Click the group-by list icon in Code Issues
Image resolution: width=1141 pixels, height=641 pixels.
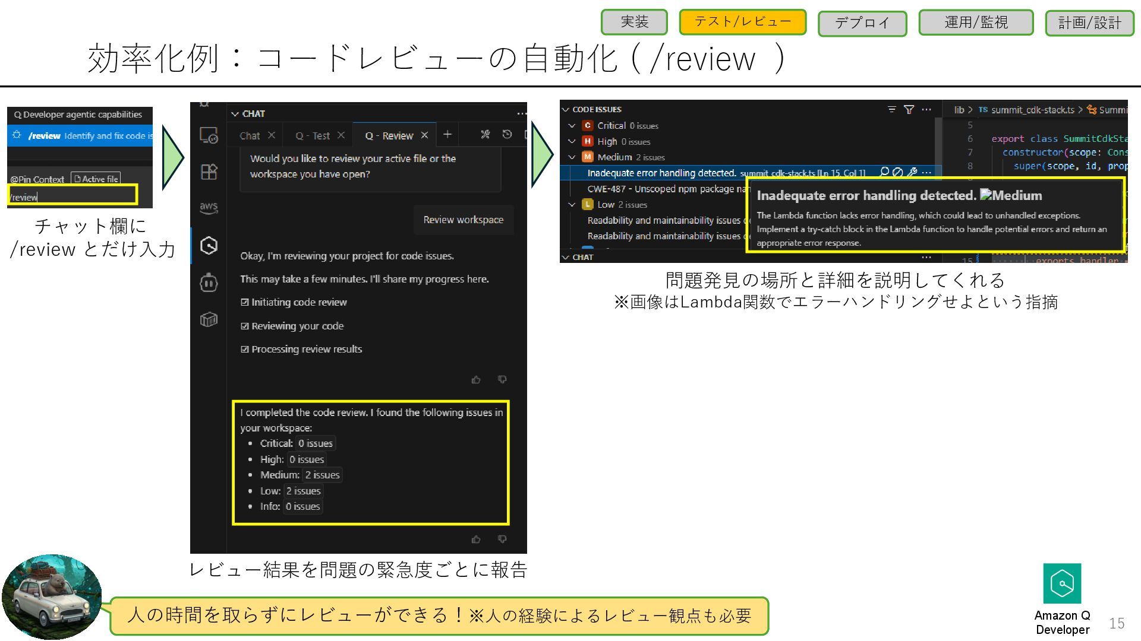click(891, 109)
